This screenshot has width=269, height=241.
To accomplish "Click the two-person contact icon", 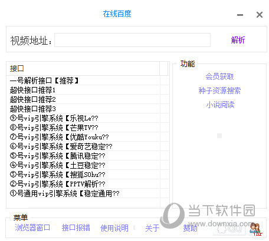I will 255,229.
